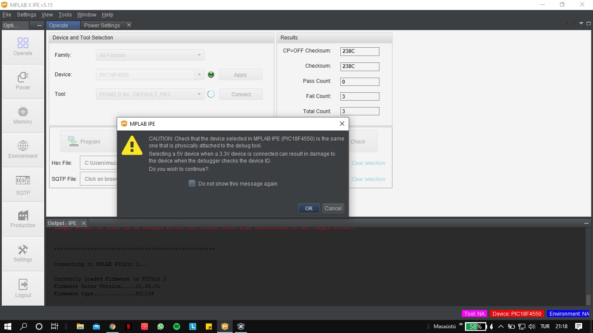The image size is (593, 333).
Task: Open the Power panel in the sidebar
Action: [23, 81]
